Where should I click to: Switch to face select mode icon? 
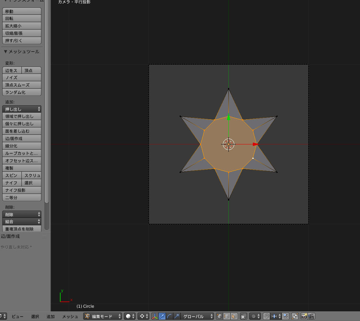[x=234, y=316]
